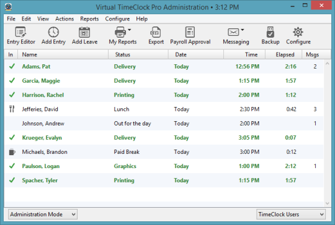Select the name Paulson, Logan
The image size is (335, 225).
pos(41,166)
